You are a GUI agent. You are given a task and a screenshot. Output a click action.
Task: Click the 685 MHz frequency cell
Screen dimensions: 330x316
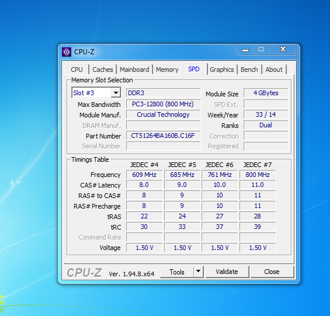point(182,175)
